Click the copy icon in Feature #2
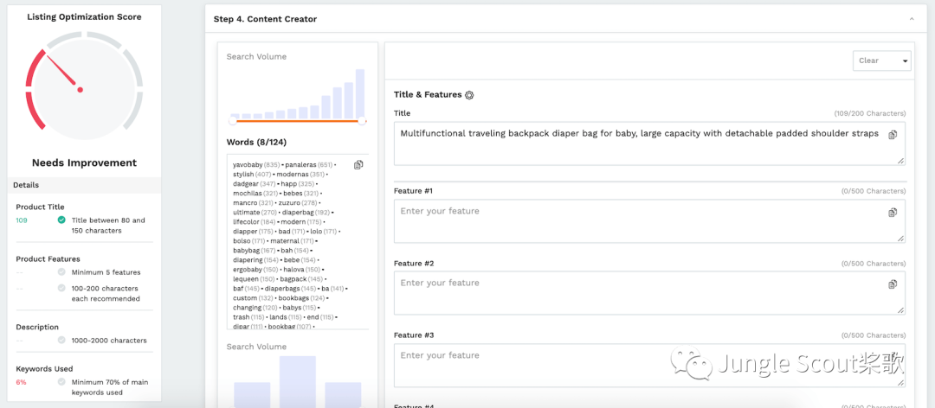The height and width of the screenshot is (408, 935). coord(893,284)
